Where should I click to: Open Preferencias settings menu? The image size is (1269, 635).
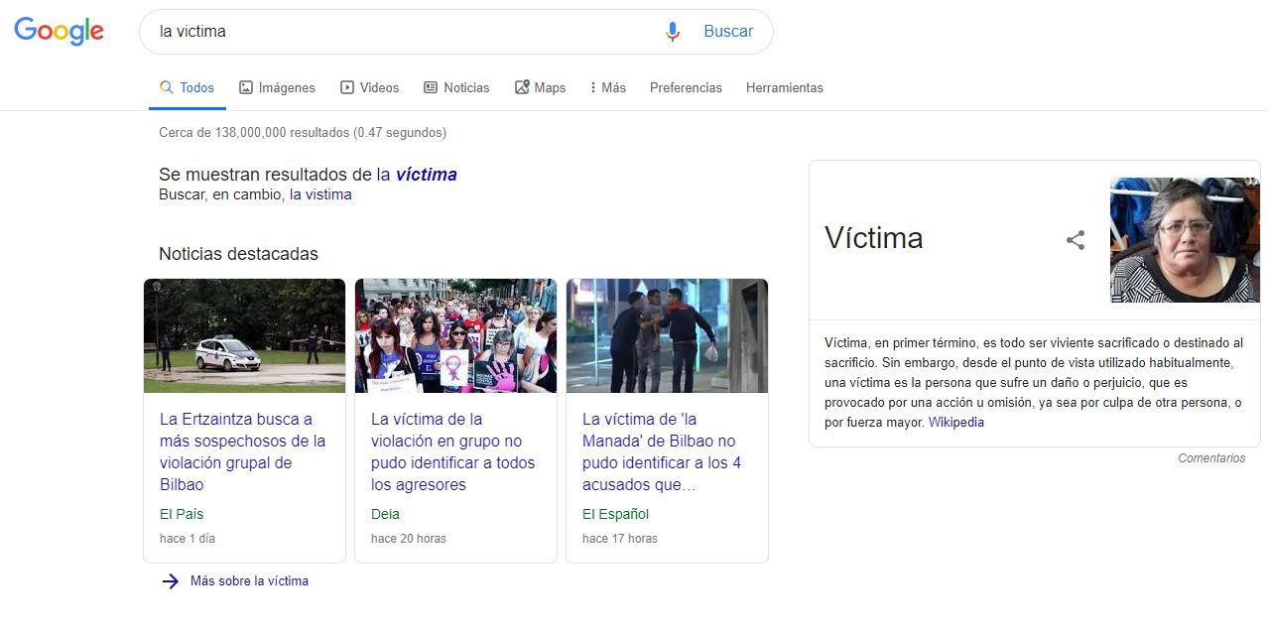click(686, 87)
